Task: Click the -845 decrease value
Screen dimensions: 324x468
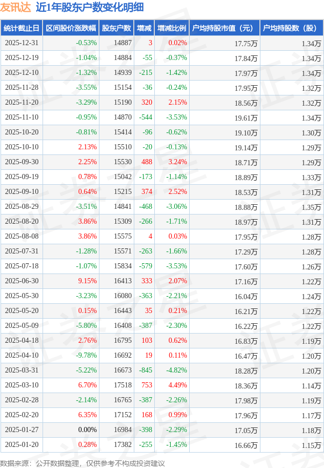Action: coord(146,371)
